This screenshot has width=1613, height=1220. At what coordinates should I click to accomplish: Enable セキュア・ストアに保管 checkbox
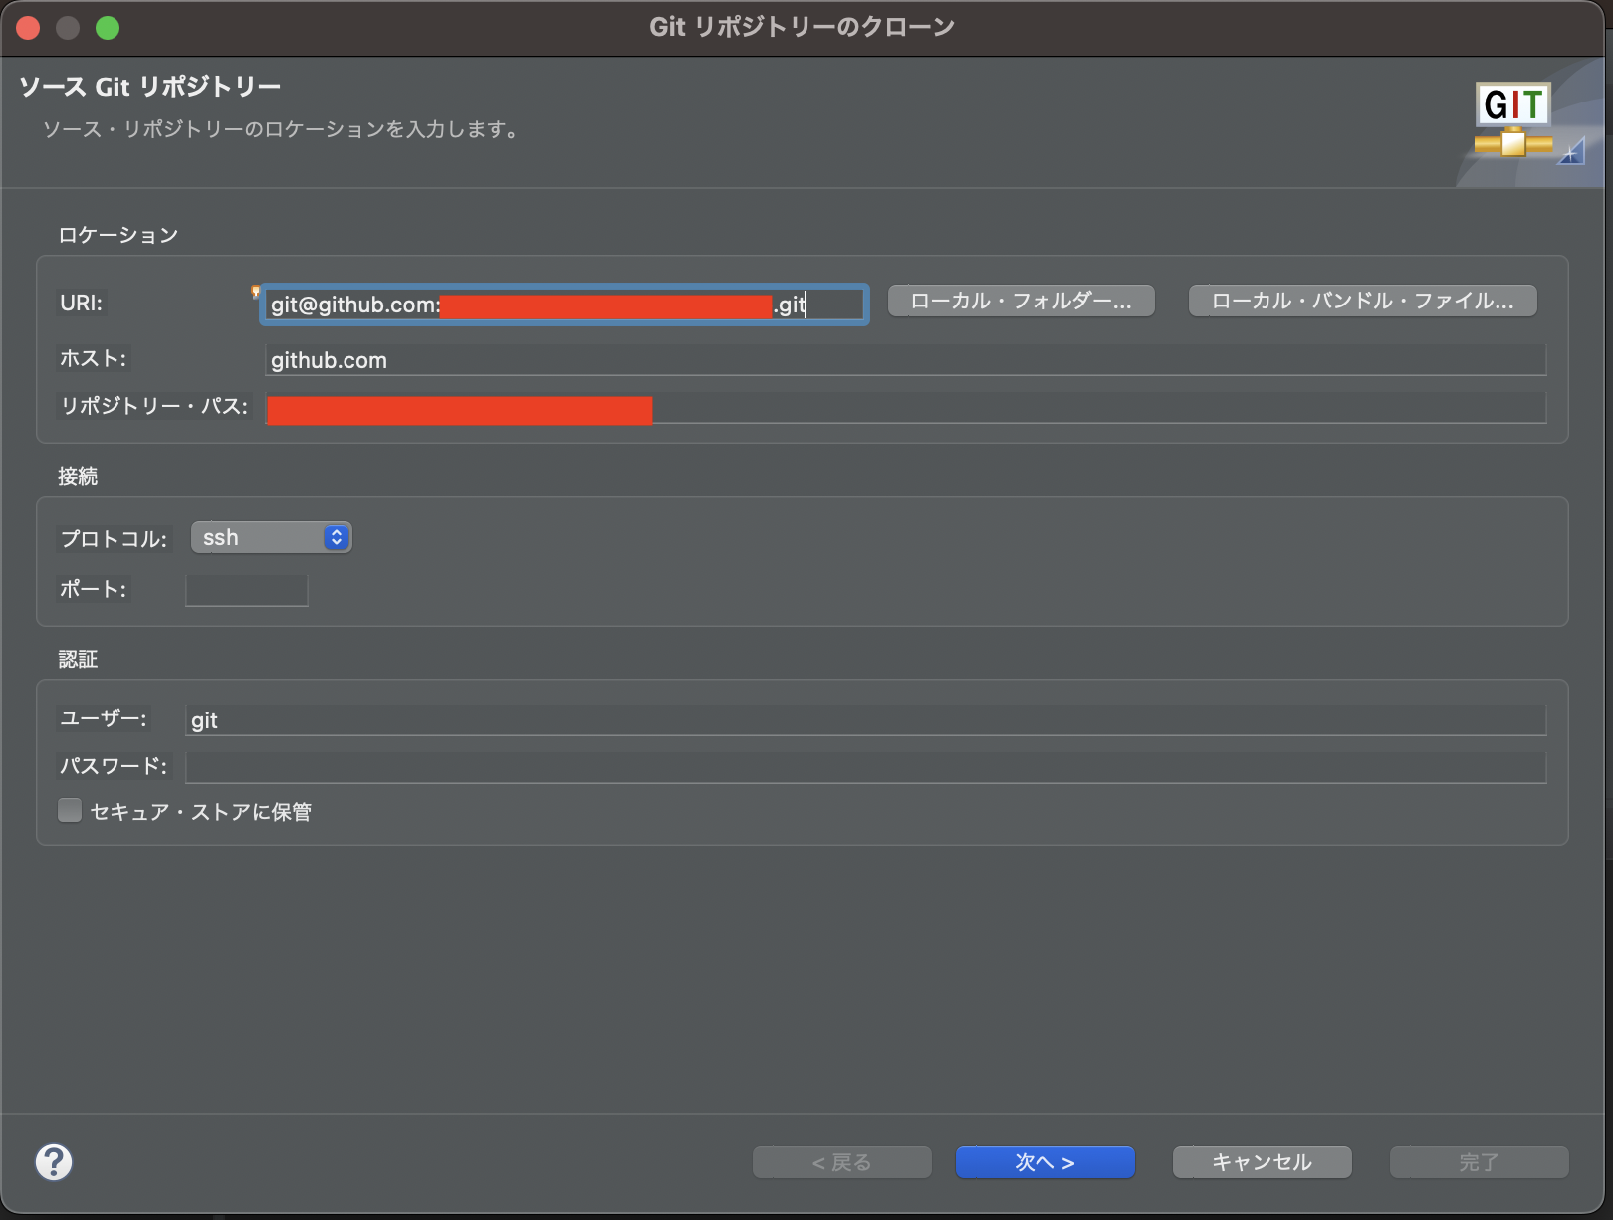pos(69,810)
